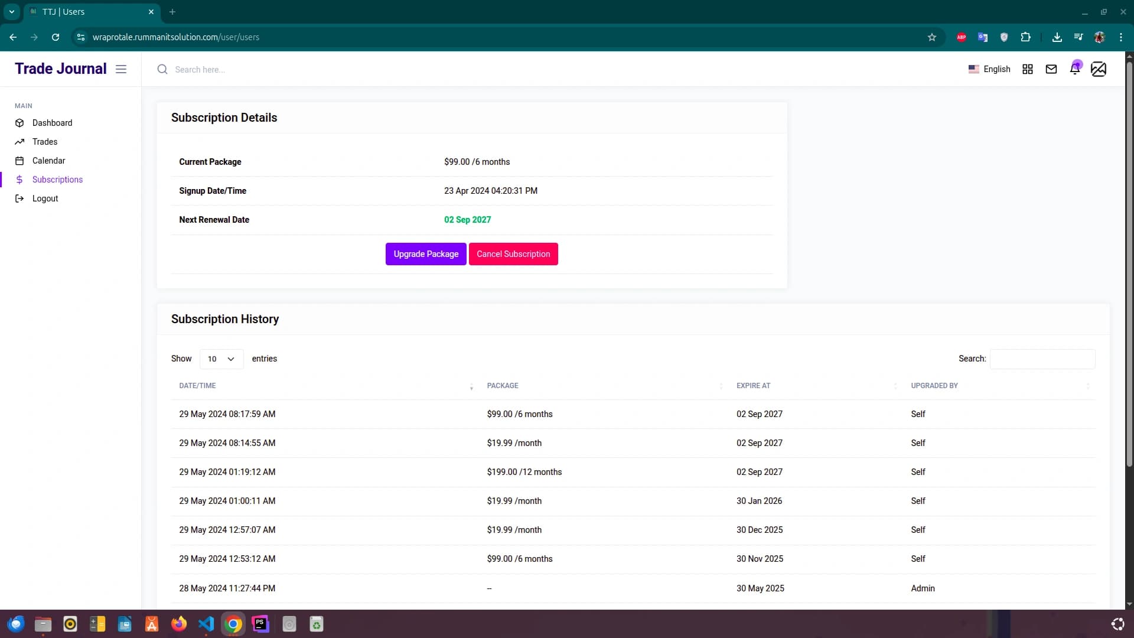The width and height of the screenshot is (1134, 638).
Task: Sort by Package column
Action: pos(604,386)
